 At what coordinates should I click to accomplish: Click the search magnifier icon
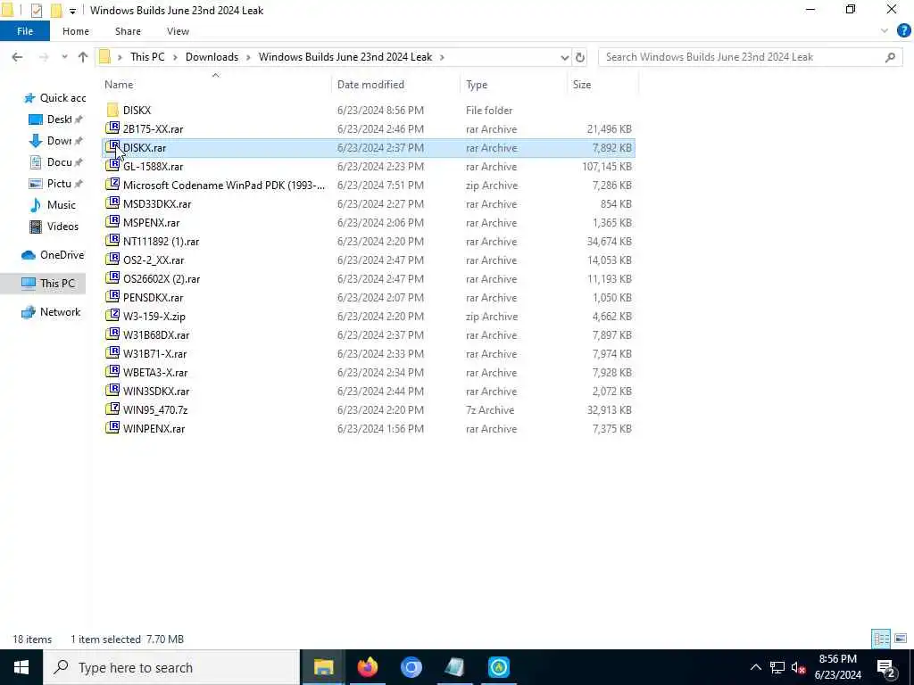pos(890,57)
